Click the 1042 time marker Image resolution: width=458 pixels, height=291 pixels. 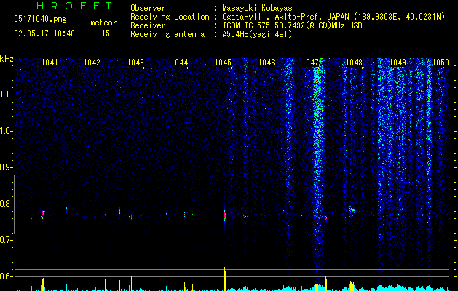[x=92, y=63]
